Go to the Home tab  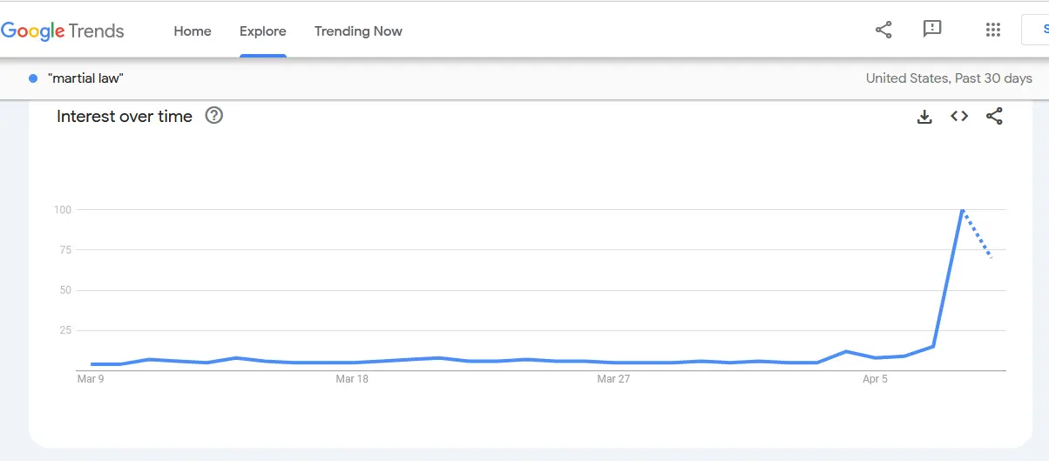193,31
